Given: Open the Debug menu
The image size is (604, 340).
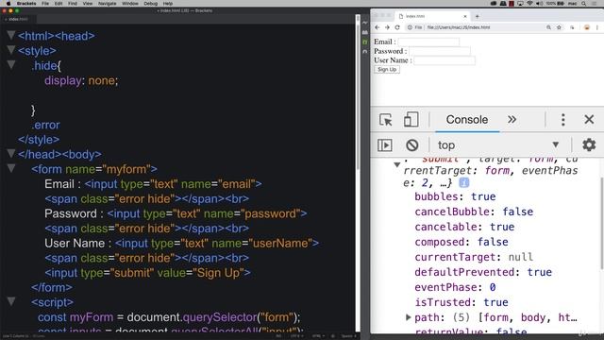Looking at the screenshot, I should 150,4.
